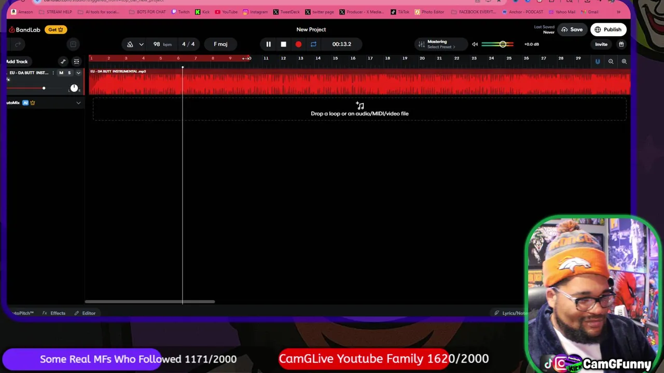Click the loop region end handle
The image size is (664, 373).
(247, 58)
